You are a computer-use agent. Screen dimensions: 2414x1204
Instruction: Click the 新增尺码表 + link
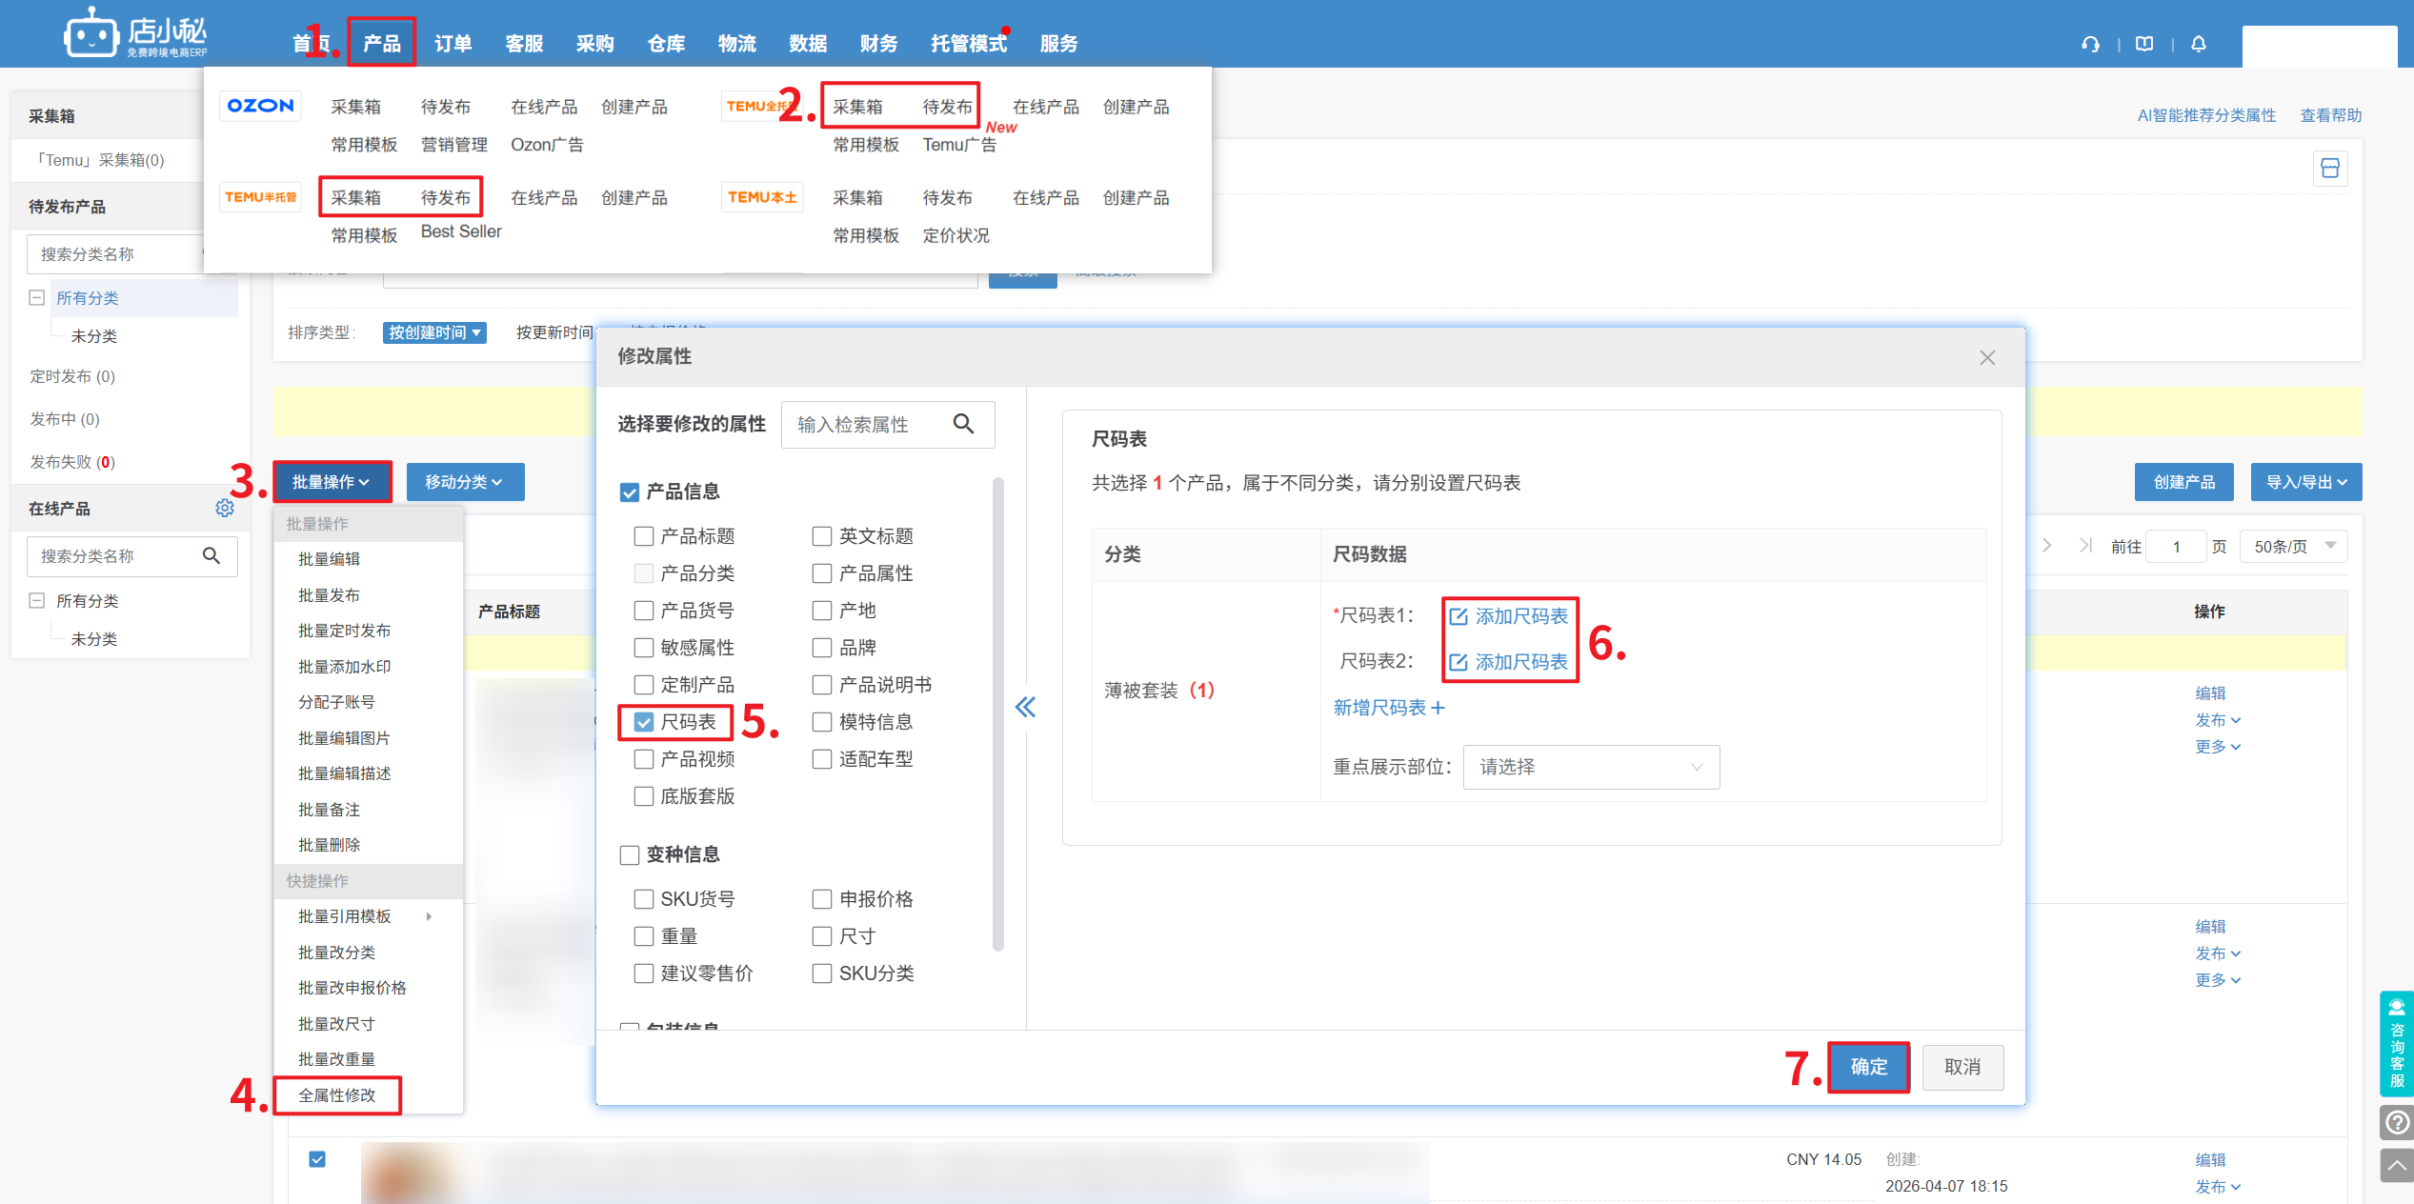click(1389, 708)
